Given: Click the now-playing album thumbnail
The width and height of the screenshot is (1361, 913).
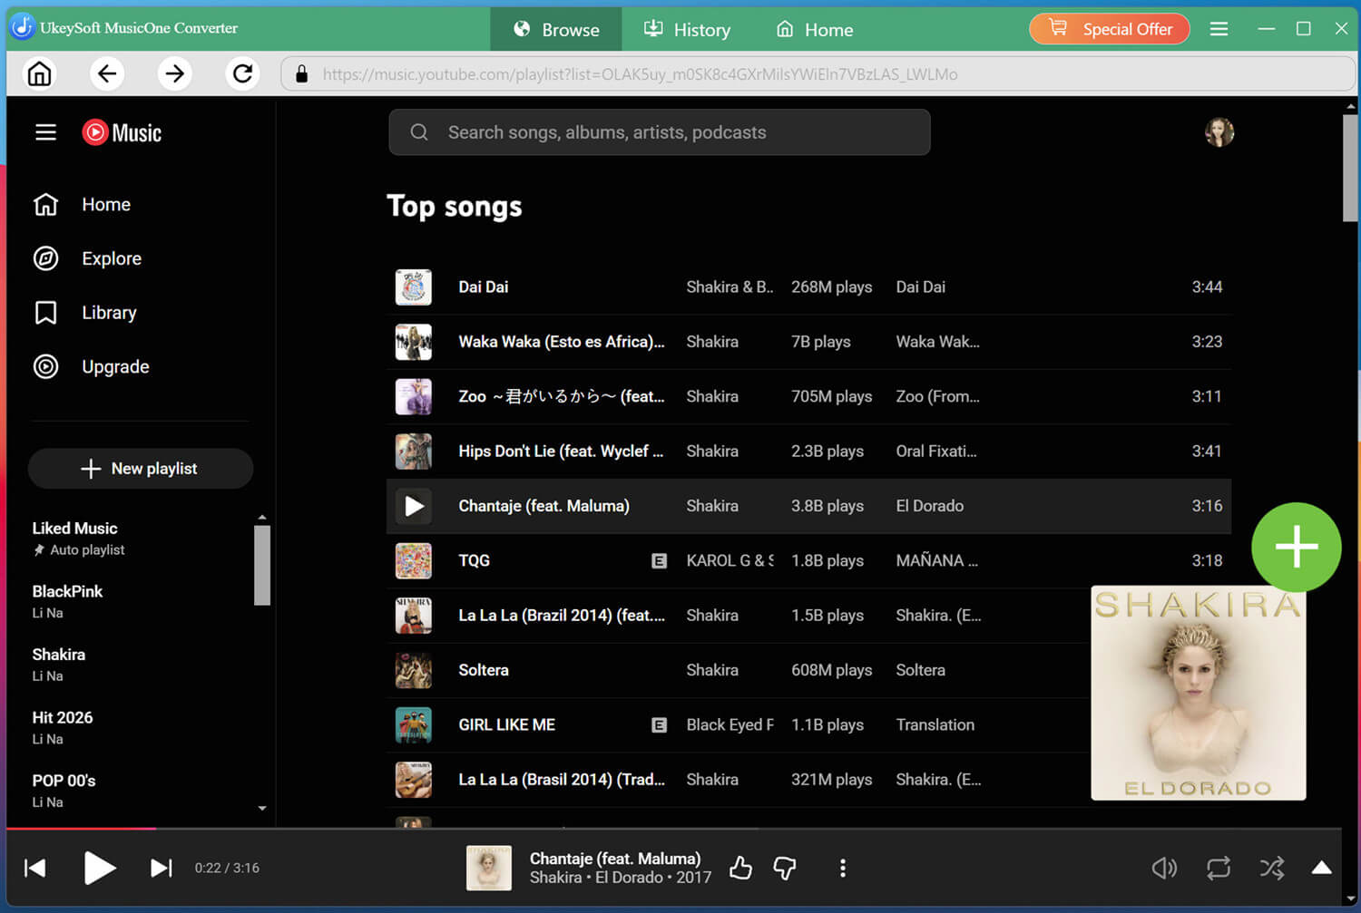Looking at the screenshot, I should (489, 869).
